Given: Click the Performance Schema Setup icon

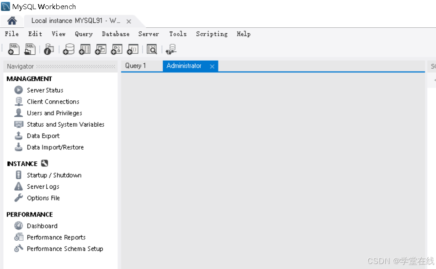Looking at the screenshot, I should pos(19,248).
